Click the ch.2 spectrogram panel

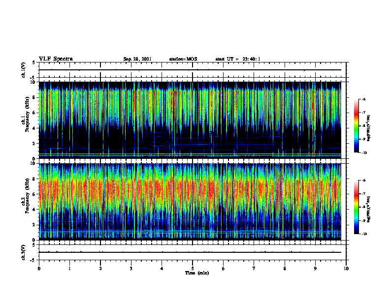(x=190, y=202)
